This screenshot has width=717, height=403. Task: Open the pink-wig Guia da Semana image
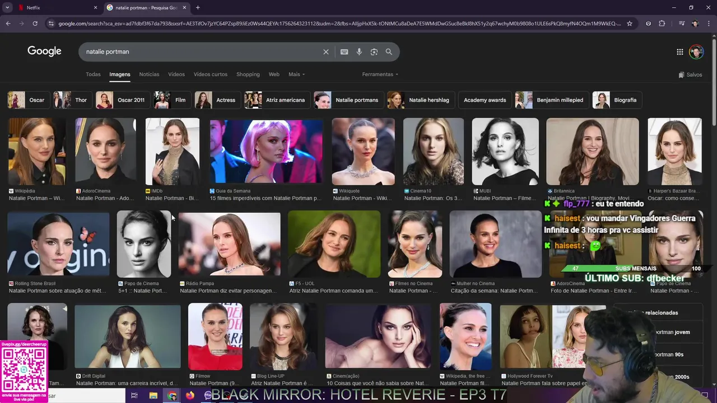[x=266, y=152]
